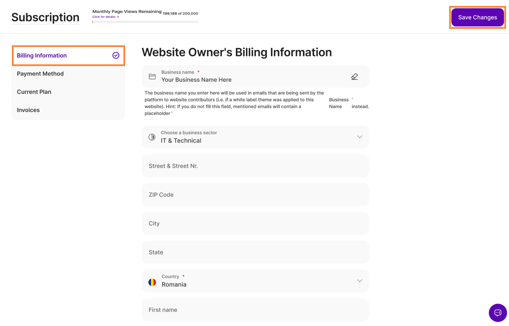Focus the Street & Street Nr. field
This screenshot has width=509, height=326.
click(x=255, y=166)
